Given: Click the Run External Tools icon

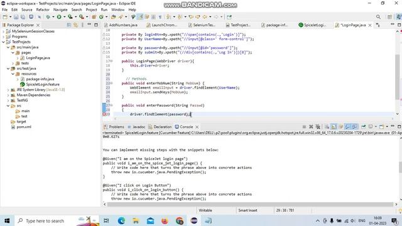Looking at the screenshot, I should 81,17.
